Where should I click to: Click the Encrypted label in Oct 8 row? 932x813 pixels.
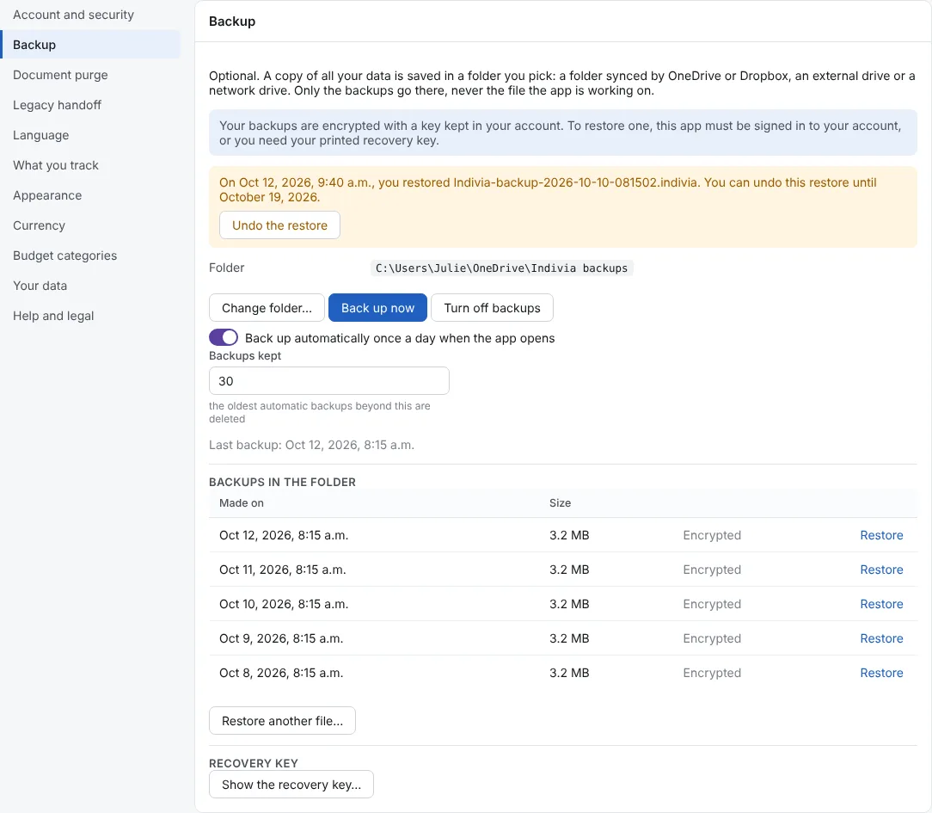point(712,674)
